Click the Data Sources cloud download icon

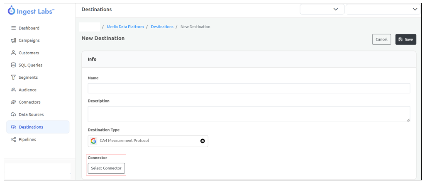[13, 114]
